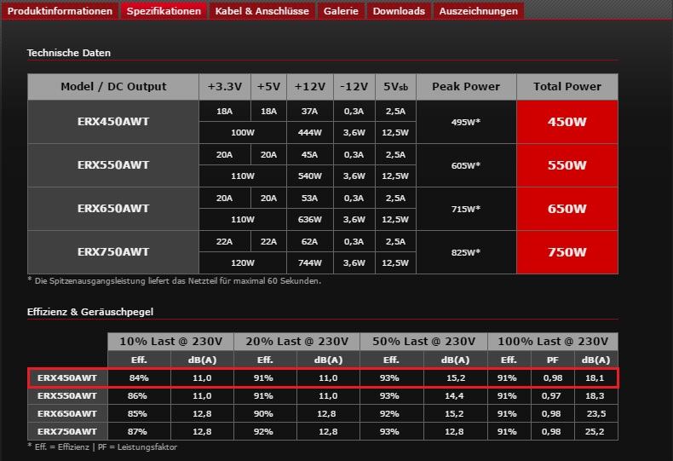
Task: Click the 25,2 dB(A) value
Action: [x=595, y=431]
